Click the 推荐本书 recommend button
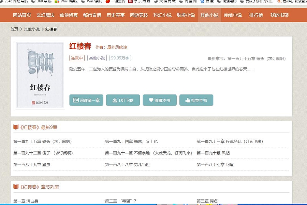Viewport: 307px width, 205px height. (x=196, y=100)
